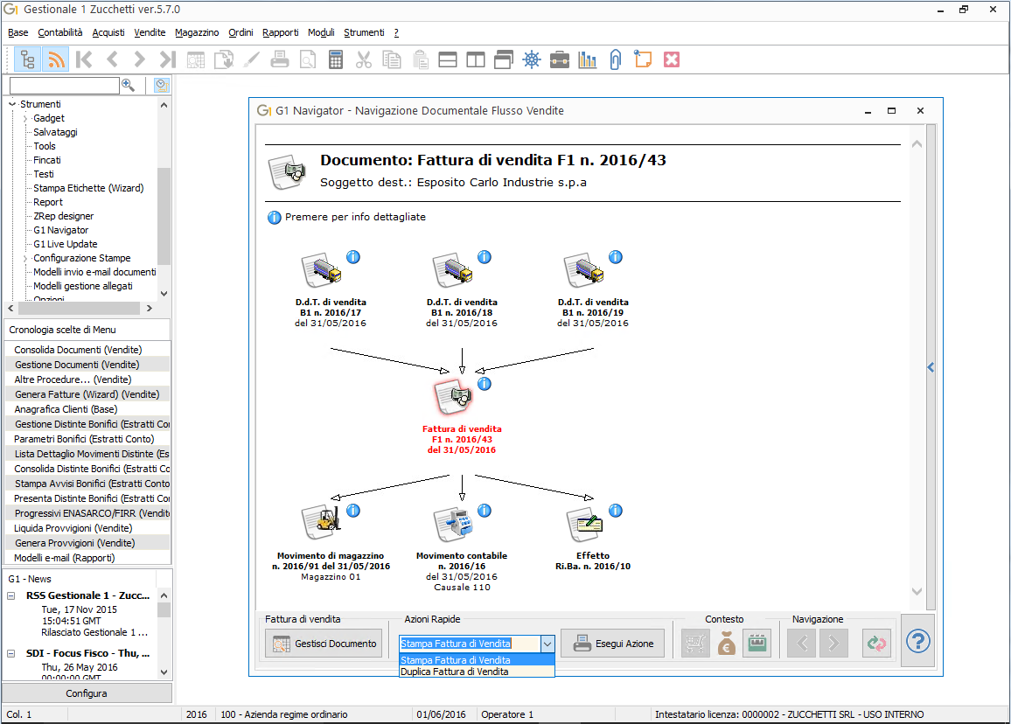This screenshot has width=1011, height=724.
Task: Open the Rapporti menu
Action: (x=281, y=32)
